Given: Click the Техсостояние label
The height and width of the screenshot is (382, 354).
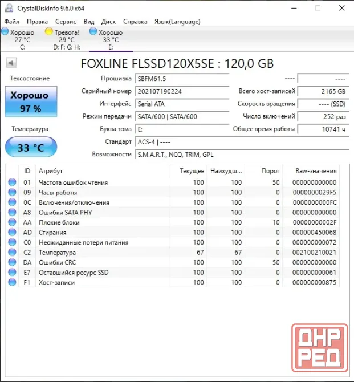Looking at the screenshot, I should click(x=30, y=78).
